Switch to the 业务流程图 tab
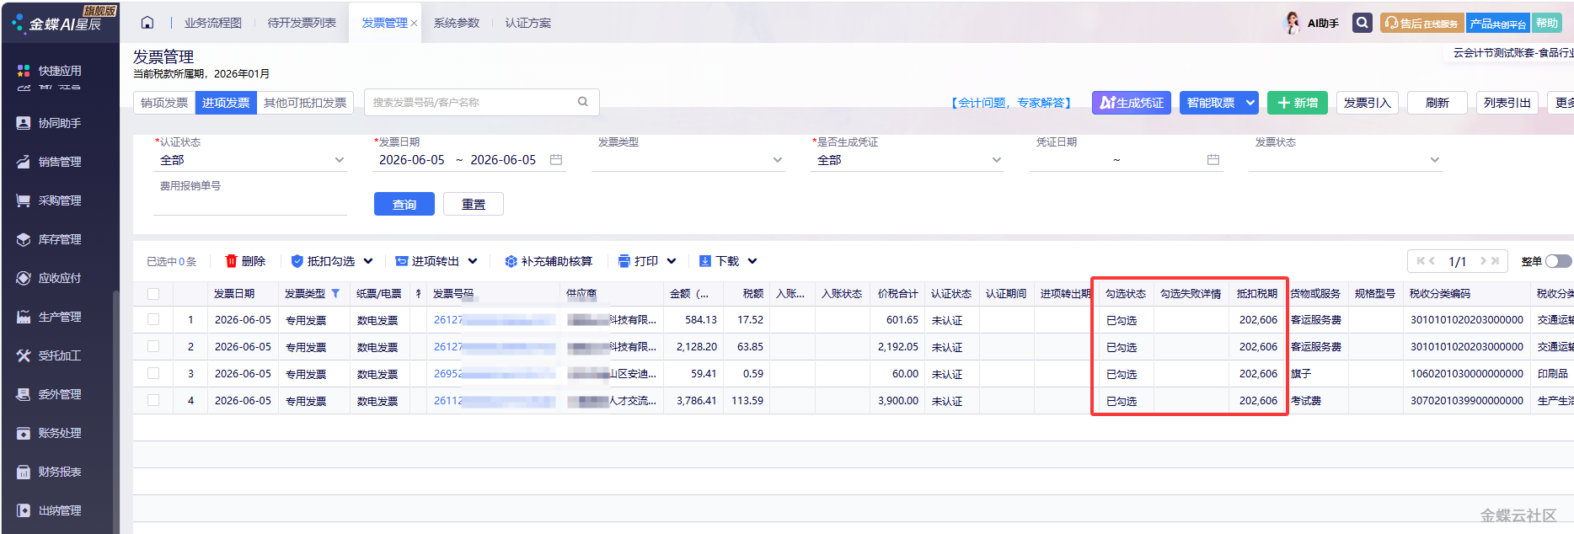Image resolution: width=1574 pixels, height=534 pixels. coord(213,23)
